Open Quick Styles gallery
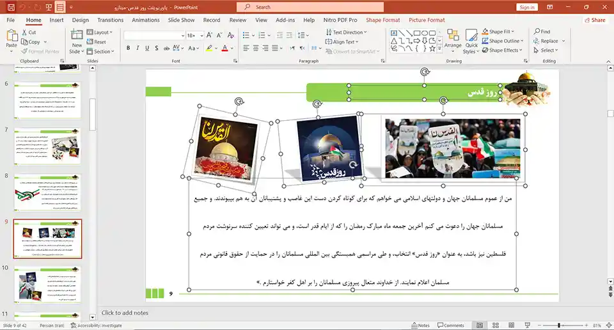This screenshot has height=330, width=614. click(x=471, y=41)
